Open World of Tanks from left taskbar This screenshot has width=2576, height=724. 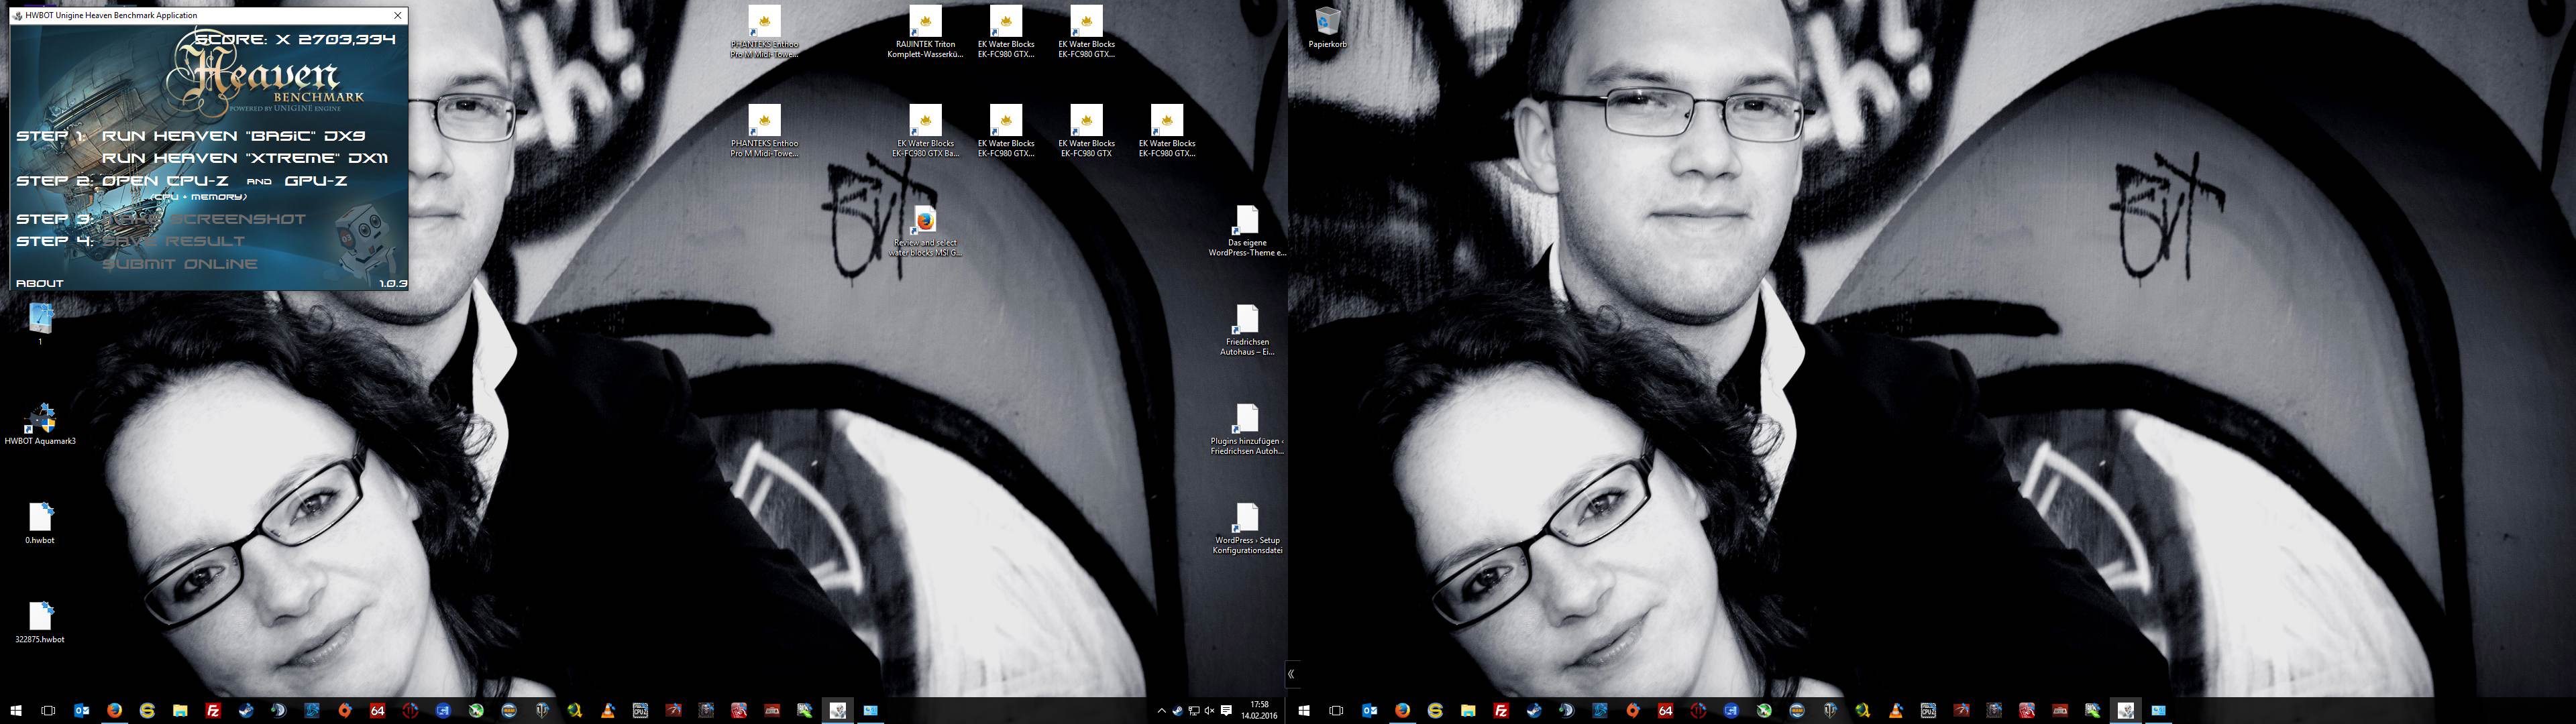(x=542, y=710)
